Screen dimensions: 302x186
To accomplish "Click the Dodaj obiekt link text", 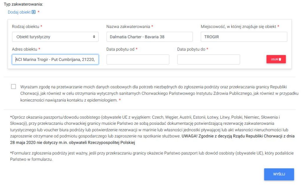I will (19, 12).
